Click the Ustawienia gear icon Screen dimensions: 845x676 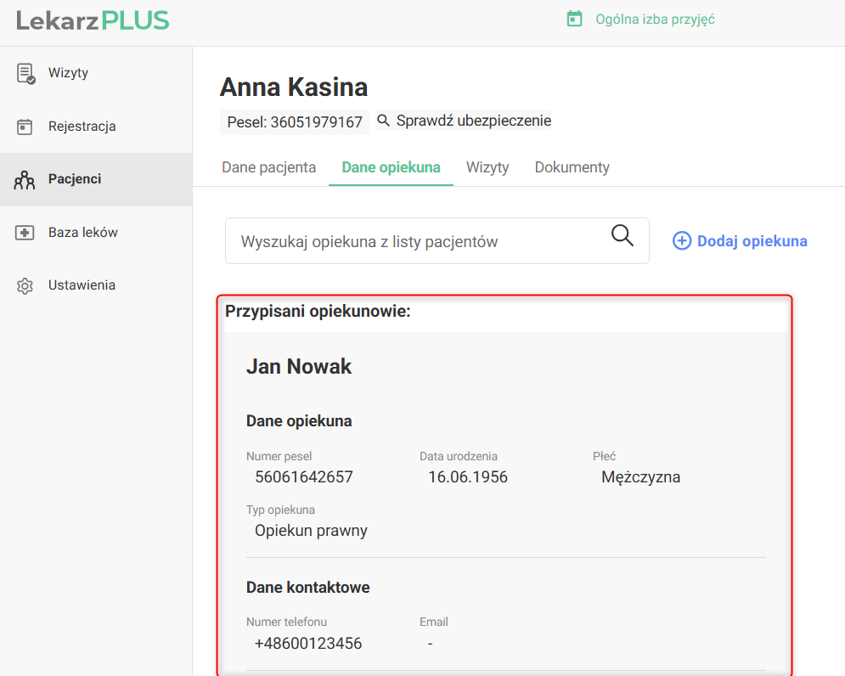[25, 285]
